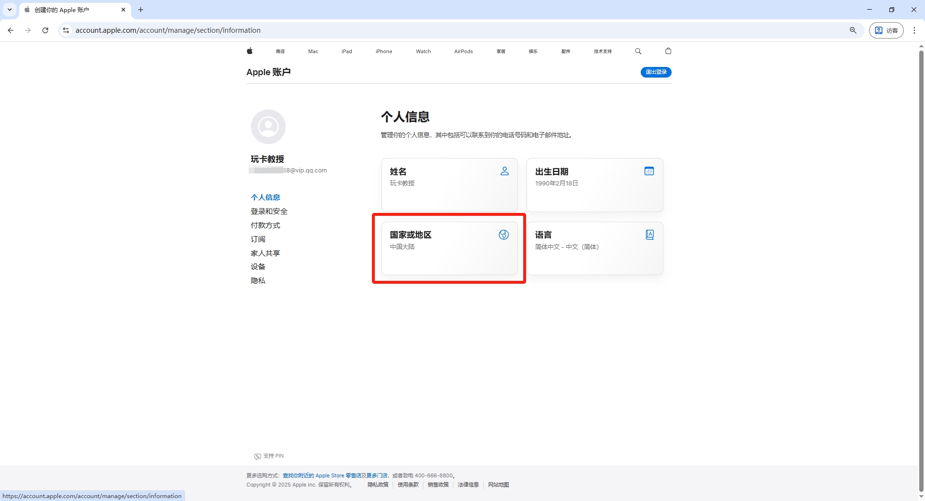Open iPhone in the navigation menu
This screenshot has width=925, height=501.
click(x=384, y=51)
